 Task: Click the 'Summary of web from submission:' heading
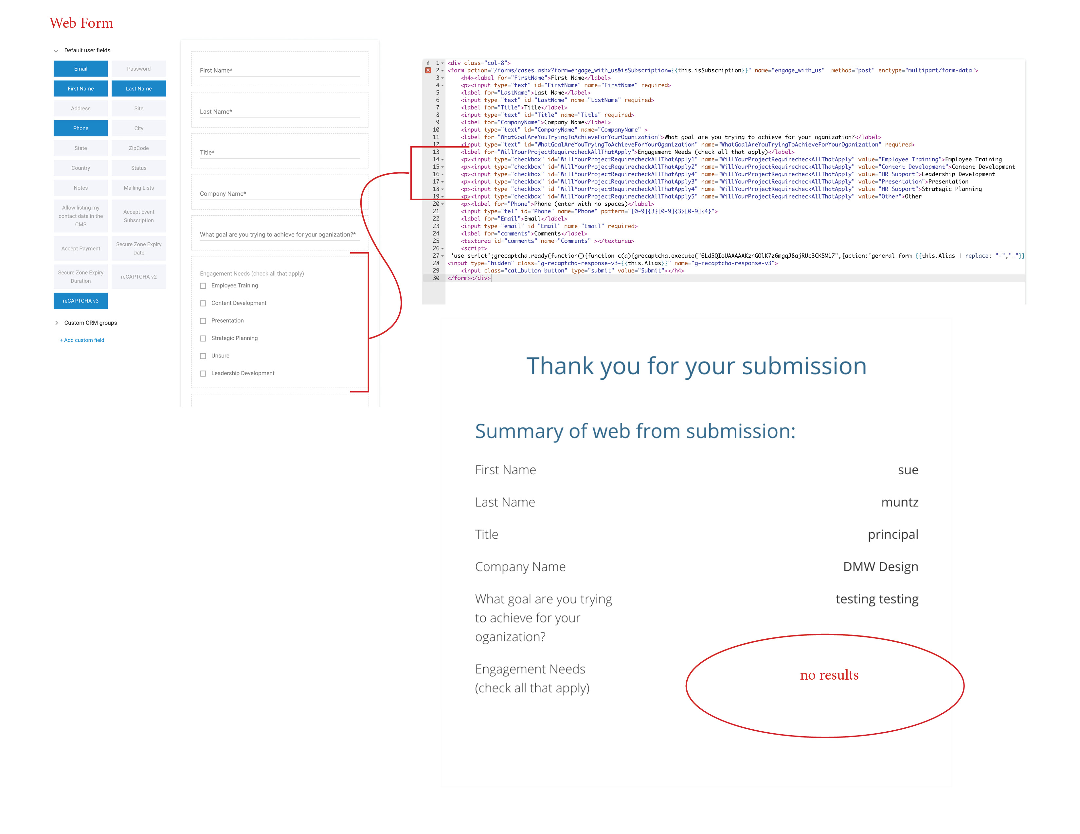click(635, 431)
